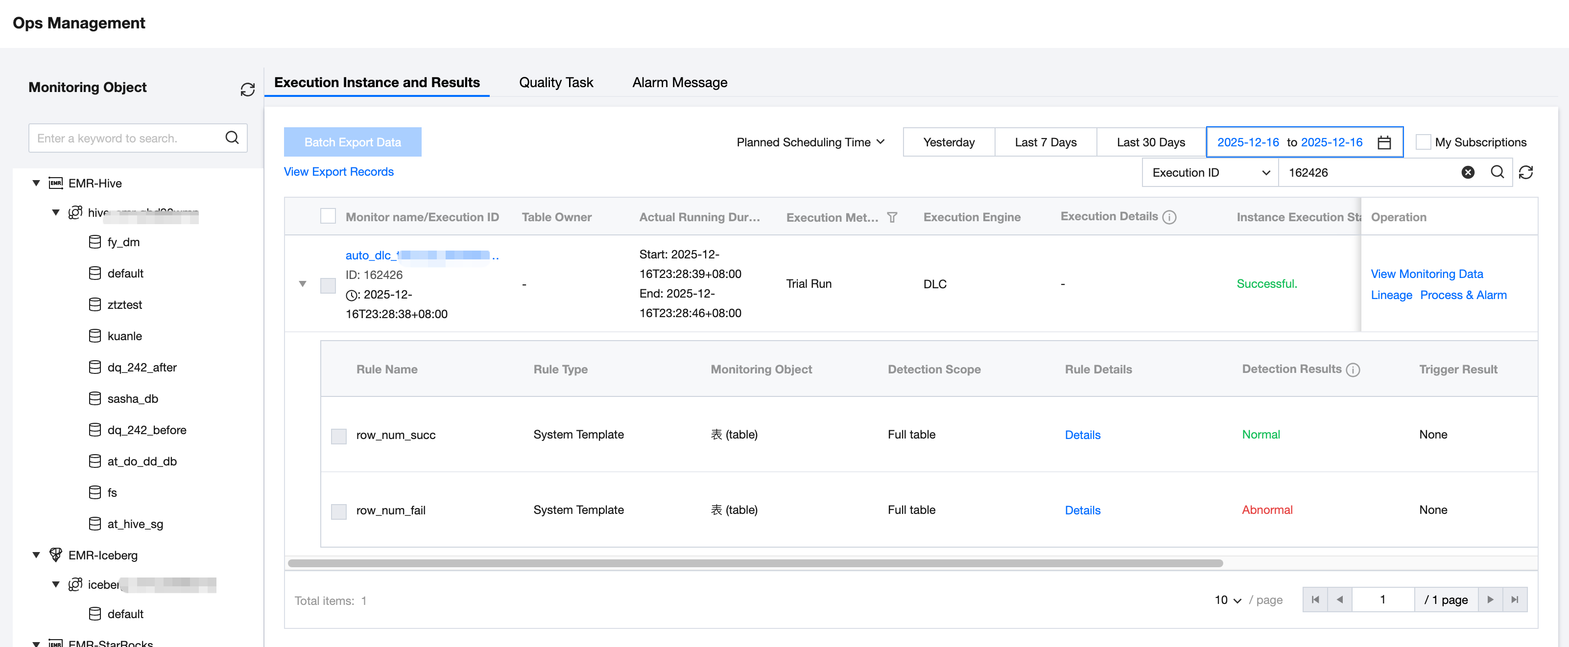Enable the My Subscriptions checkbox
The height and width of the screenshot is (647, 1569).
1423,142
